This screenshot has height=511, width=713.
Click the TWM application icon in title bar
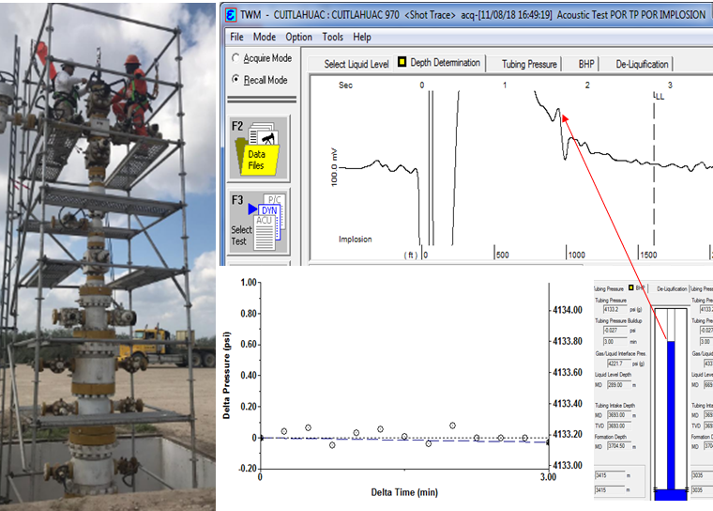coord(231,15)
